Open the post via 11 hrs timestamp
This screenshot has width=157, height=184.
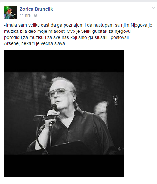(25, 15)
